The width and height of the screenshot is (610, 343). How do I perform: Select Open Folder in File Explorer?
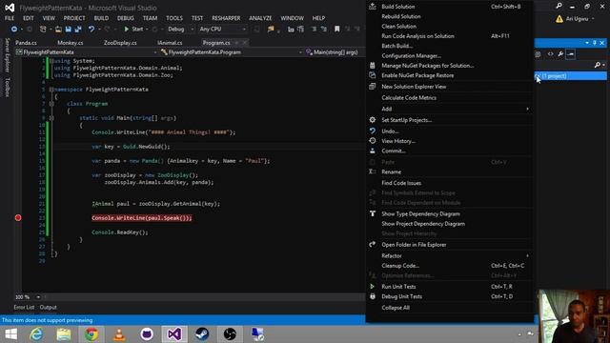pyautogui.click(x=450, y=245)
